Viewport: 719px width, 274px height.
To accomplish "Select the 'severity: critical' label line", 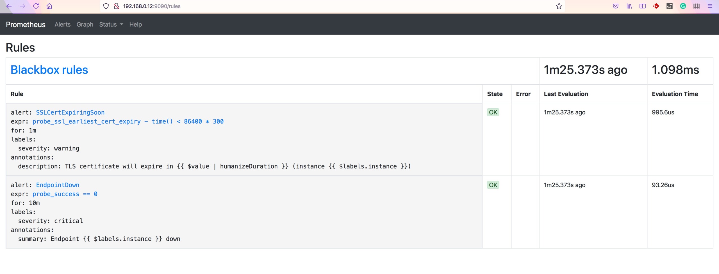I will 51,221.
